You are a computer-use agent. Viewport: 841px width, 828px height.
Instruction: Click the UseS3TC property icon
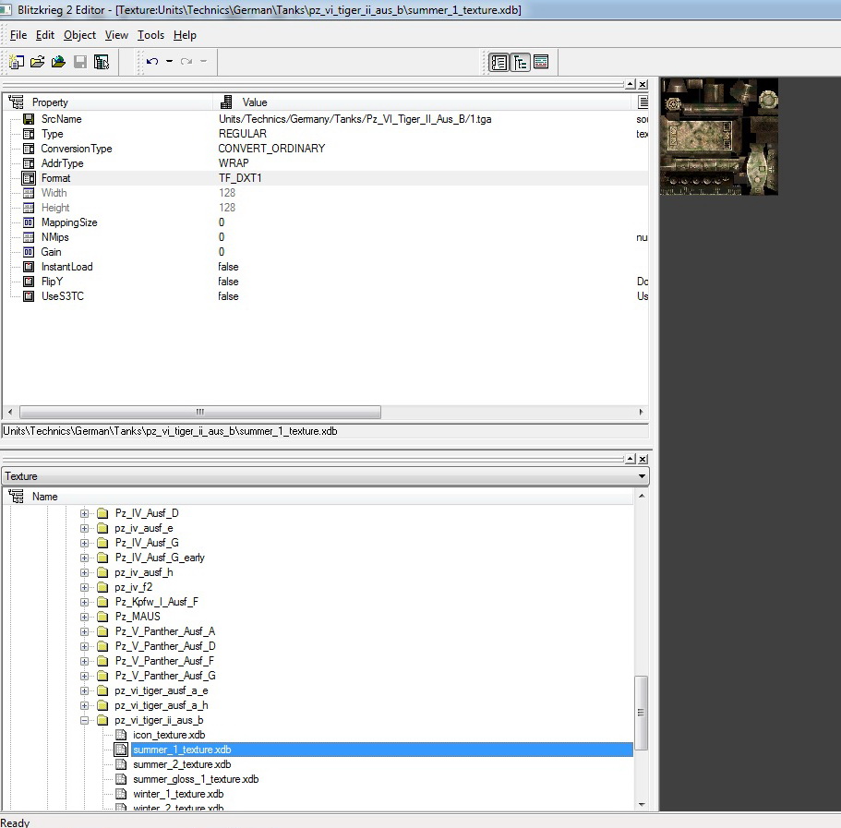29,296
